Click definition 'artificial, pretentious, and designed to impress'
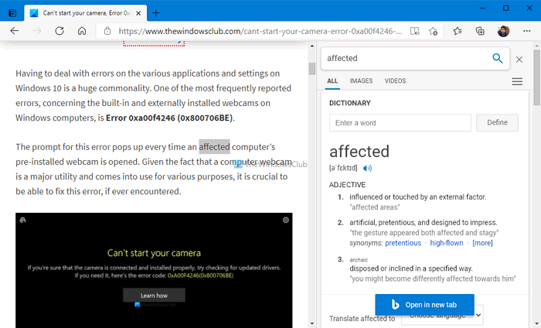 pyautogui.click(x=424, y=222)
